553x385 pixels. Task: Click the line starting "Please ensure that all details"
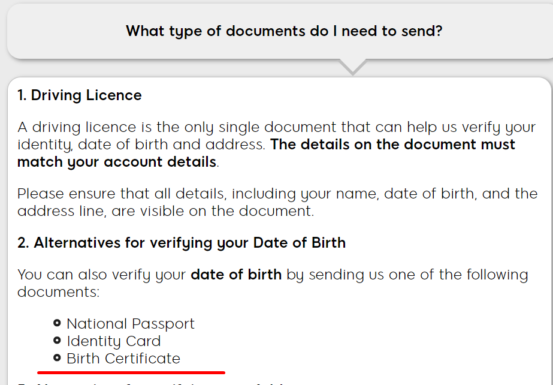point(277,194)
